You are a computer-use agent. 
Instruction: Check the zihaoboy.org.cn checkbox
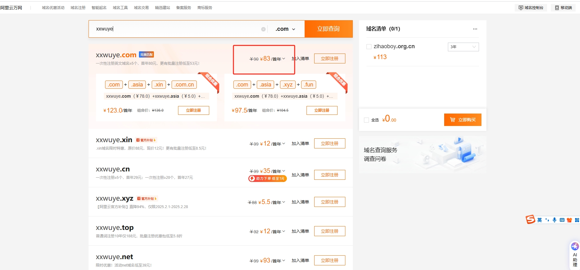pyautogui.click(x=369, y=47)
